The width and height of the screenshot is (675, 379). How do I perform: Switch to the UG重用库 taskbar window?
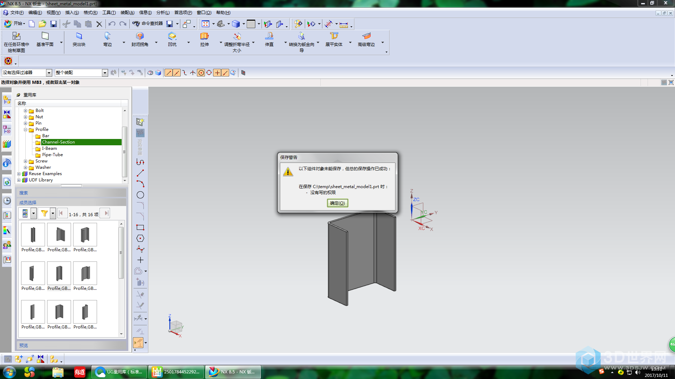(x=120, y=372)
